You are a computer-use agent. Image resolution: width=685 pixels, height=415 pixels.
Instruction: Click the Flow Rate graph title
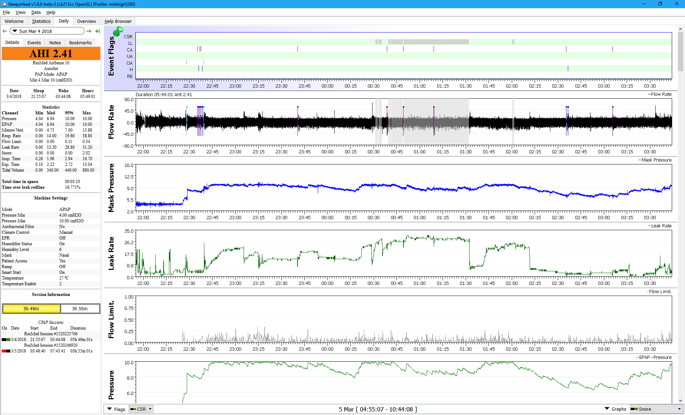pos(111,122)
